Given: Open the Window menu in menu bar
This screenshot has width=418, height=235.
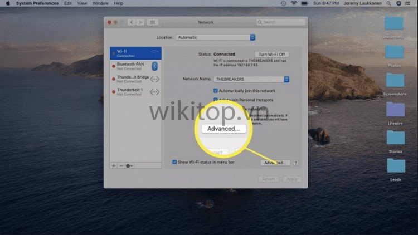Looking at the screenshot, I should (100, 3).
